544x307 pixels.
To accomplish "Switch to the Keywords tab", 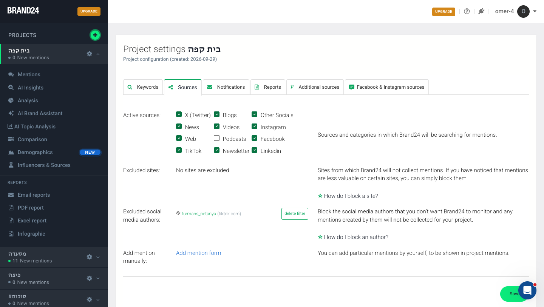I will [143, 87].
